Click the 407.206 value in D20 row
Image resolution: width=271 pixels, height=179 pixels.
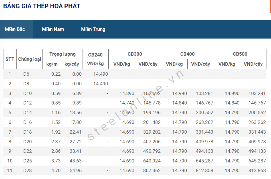coord(152,142)
